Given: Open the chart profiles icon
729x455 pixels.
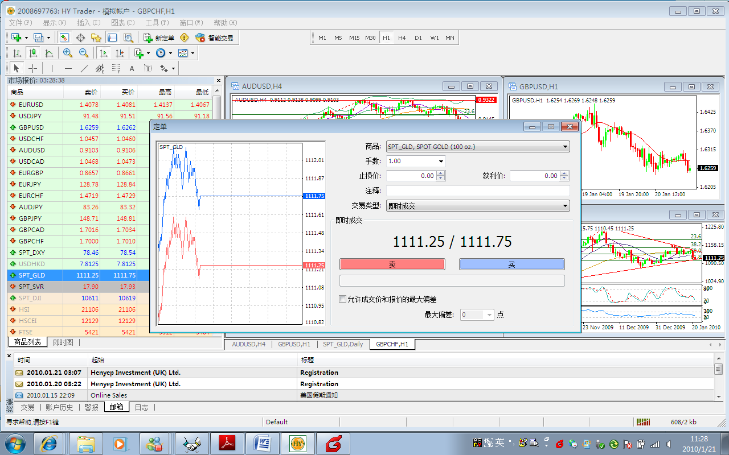Looking at the screenshot, I should pyautogui.click(x=38, y=38).
